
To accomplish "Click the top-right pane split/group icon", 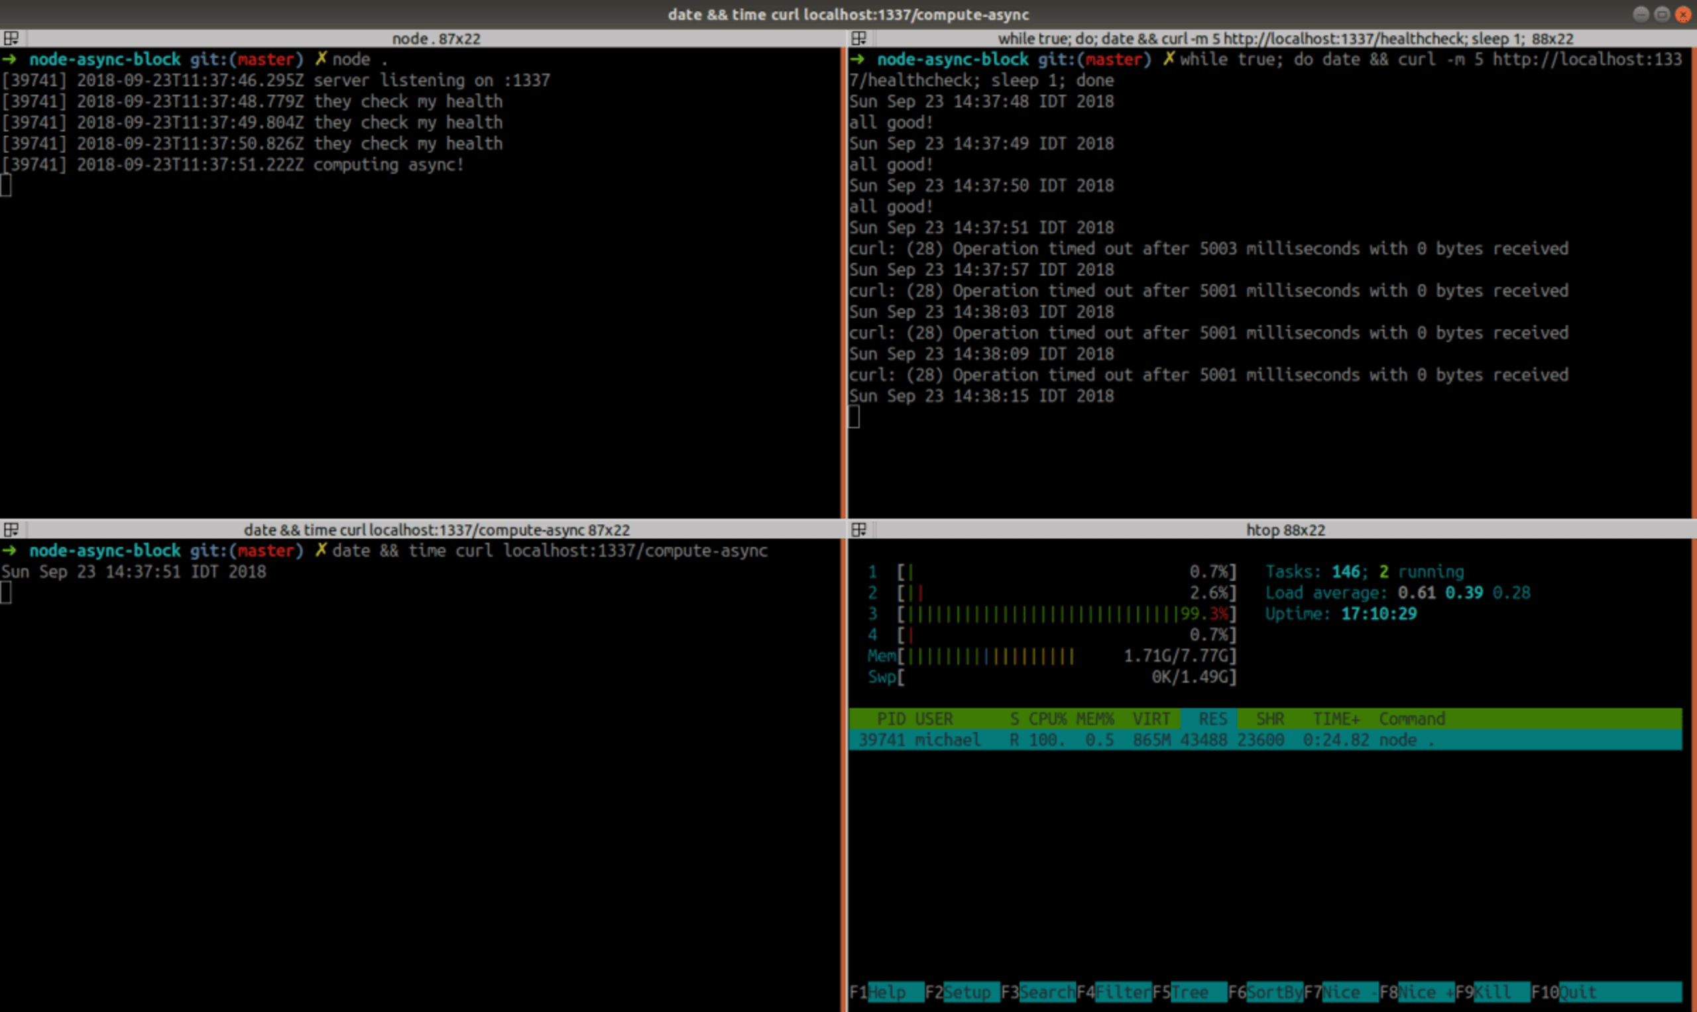I will click(x=858, y=38).
